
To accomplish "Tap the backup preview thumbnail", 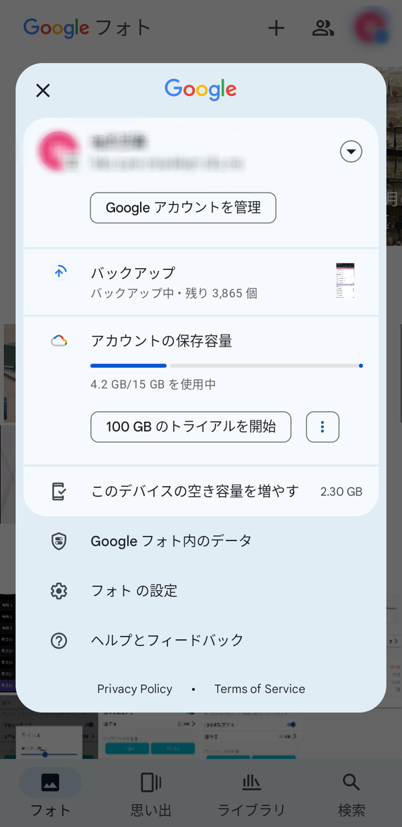I will click(x=345, y=280).
